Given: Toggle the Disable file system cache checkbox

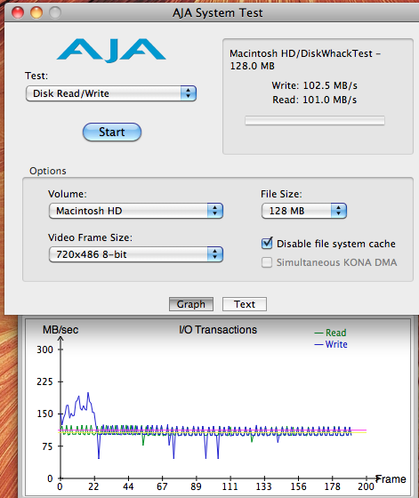Looking at the screenshot, I should pyautogui.click(x=267, y=244).
